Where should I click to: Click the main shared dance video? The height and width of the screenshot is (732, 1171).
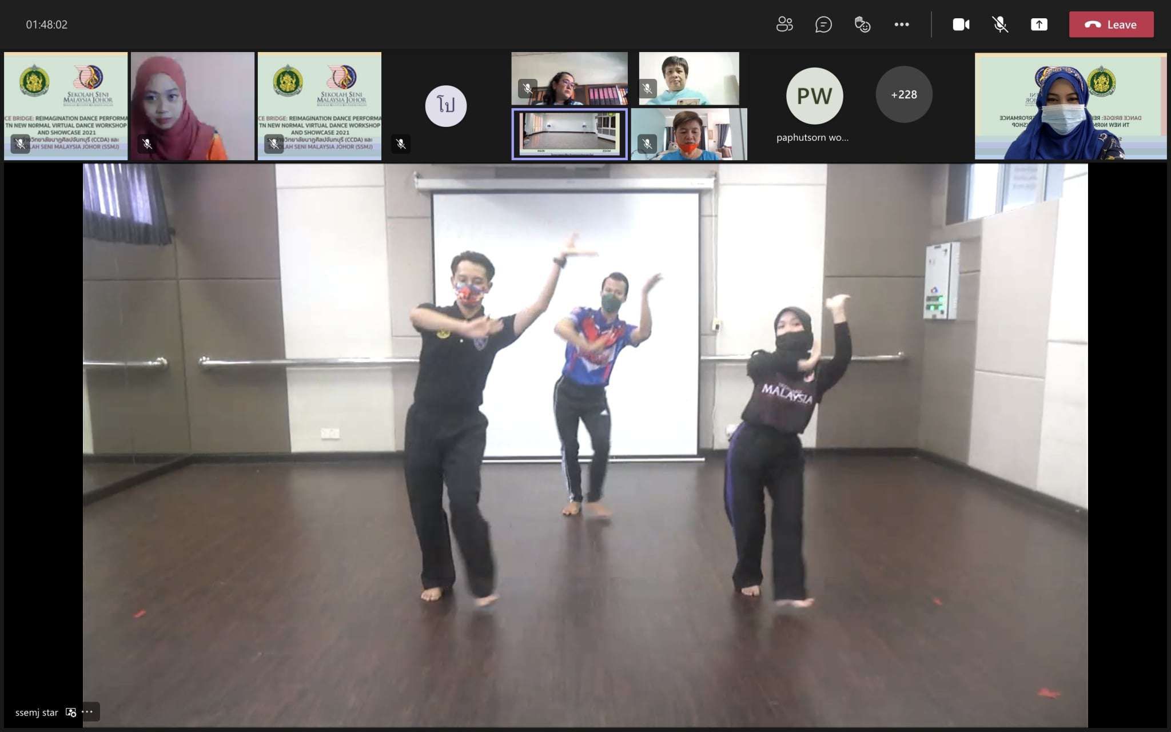(585, 445)
